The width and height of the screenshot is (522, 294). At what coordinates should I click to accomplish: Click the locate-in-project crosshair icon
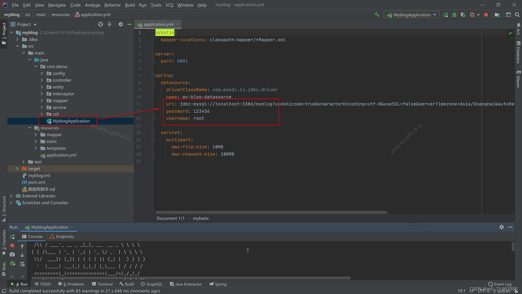click(x=101, y=24)
